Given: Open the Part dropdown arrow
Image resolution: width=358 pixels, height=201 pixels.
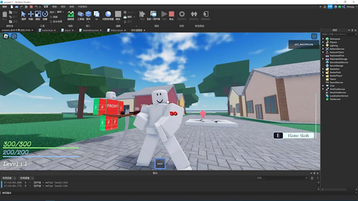Looking at the screenshot, I should (88, 22).
